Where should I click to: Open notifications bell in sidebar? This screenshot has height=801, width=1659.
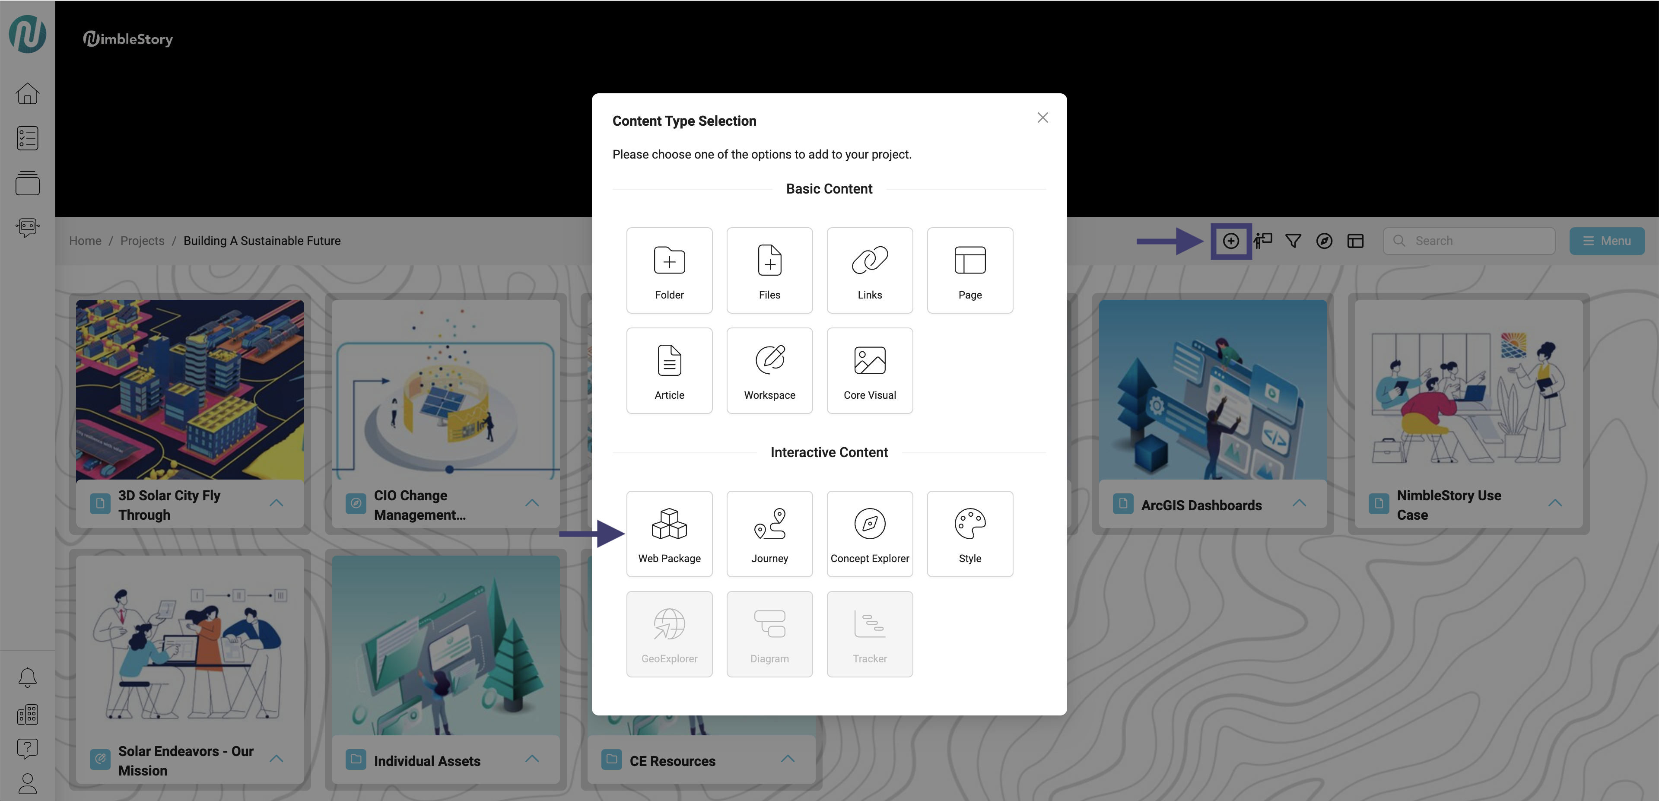coord(27,677)
